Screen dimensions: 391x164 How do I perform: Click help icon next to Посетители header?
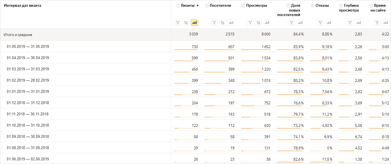(x=207, y=6)
